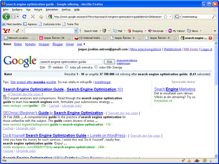Click the Yahoo toolbar pencil icon
This screenshot has height=164, width=219.
click(18, 31)
